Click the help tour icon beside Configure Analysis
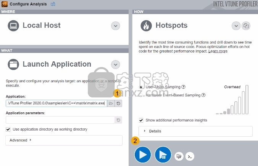Image resolution: width=258 pixels, height=166 pixels. [x=53, y=4]
